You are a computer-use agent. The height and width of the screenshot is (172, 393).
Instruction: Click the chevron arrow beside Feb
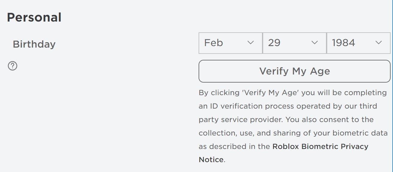[251, 43]
